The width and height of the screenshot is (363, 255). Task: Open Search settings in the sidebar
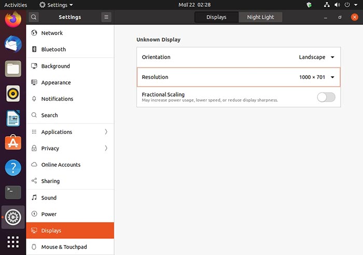70,115
